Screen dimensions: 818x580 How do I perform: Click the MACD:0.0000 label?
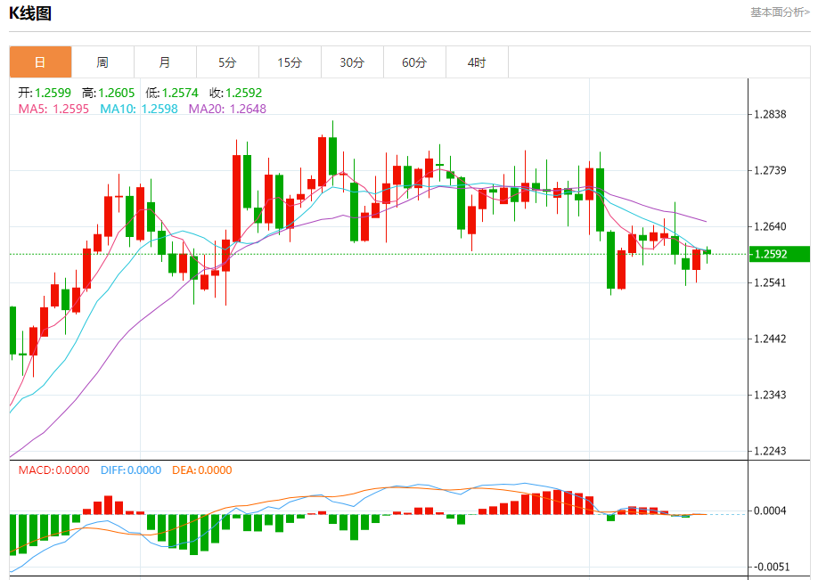click(53, 470)
